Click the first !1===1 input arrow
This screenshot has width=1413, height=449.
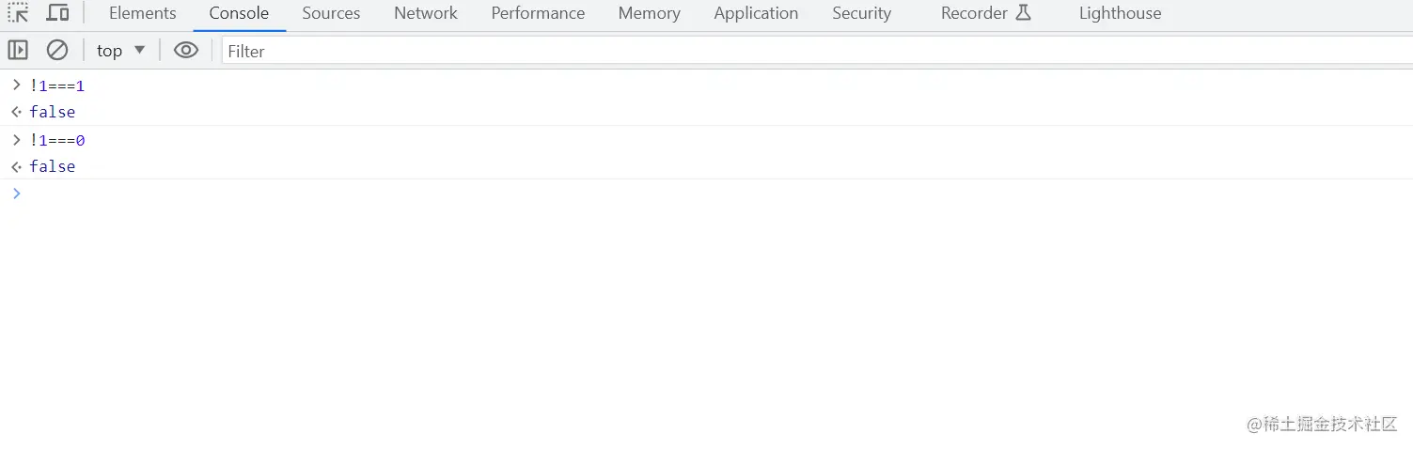pyautogui.click(x=16, y=85)
